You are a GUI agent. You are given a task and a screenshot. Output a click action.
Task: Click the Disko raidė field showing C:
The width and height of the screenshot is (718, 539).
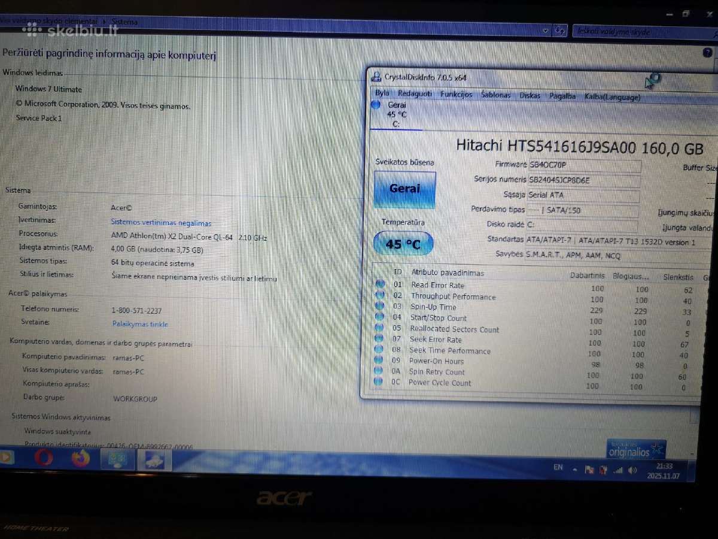[x=581, y=226]
